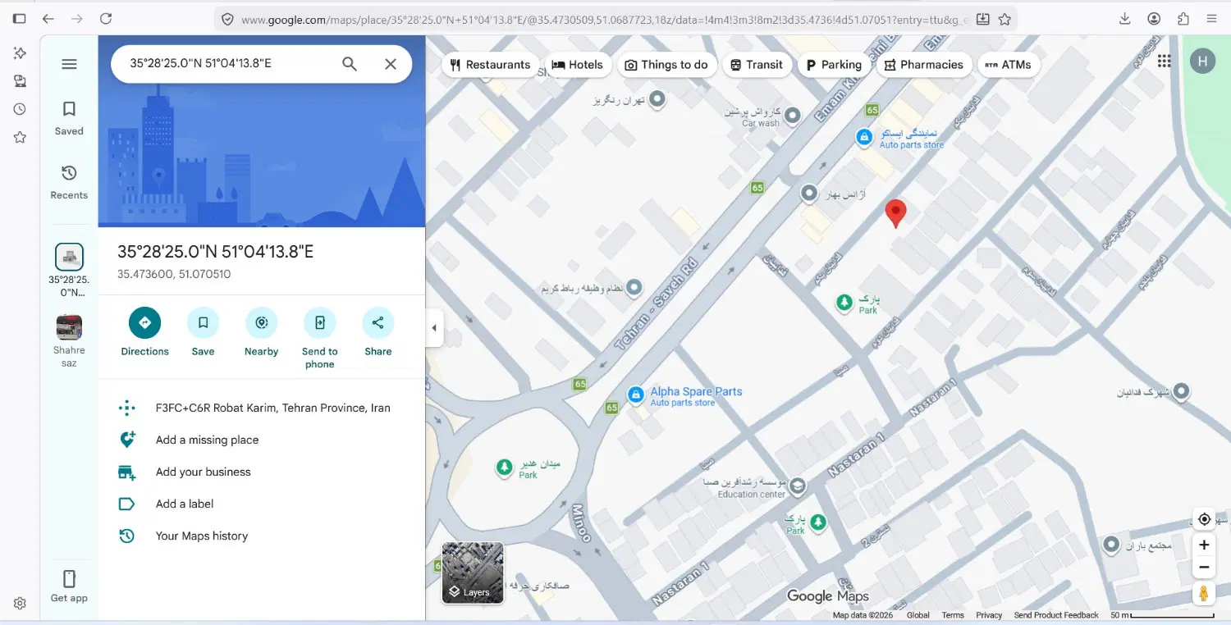This screenshot has width=1231, height=625.
Task: Save this location with the bookmark icon
Action: click(203, 323)
